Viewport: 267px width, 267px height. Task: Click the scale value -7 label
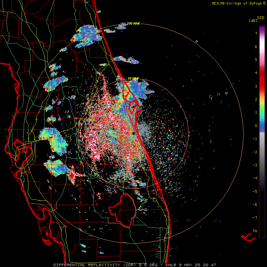click(255, 218)
